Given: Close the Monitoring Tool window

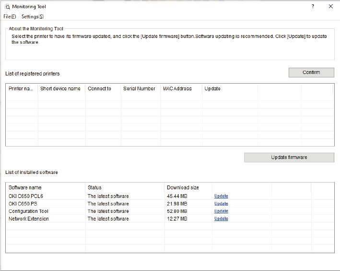Looking at the screenshot, I should coord(330,7).
